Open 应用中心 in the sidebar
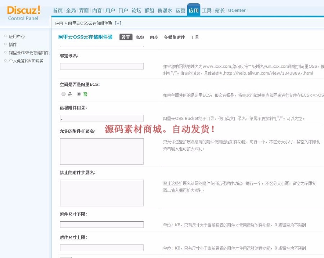Viewport: 324px width, 258px height. click(x=17, y=36)
